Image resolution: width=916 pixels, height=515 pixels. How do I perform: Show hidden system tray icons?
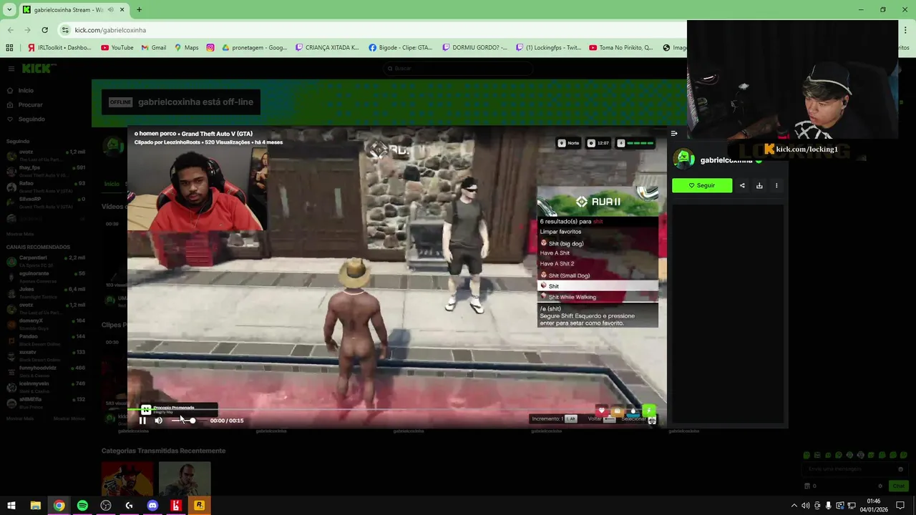tap(794, 506)
